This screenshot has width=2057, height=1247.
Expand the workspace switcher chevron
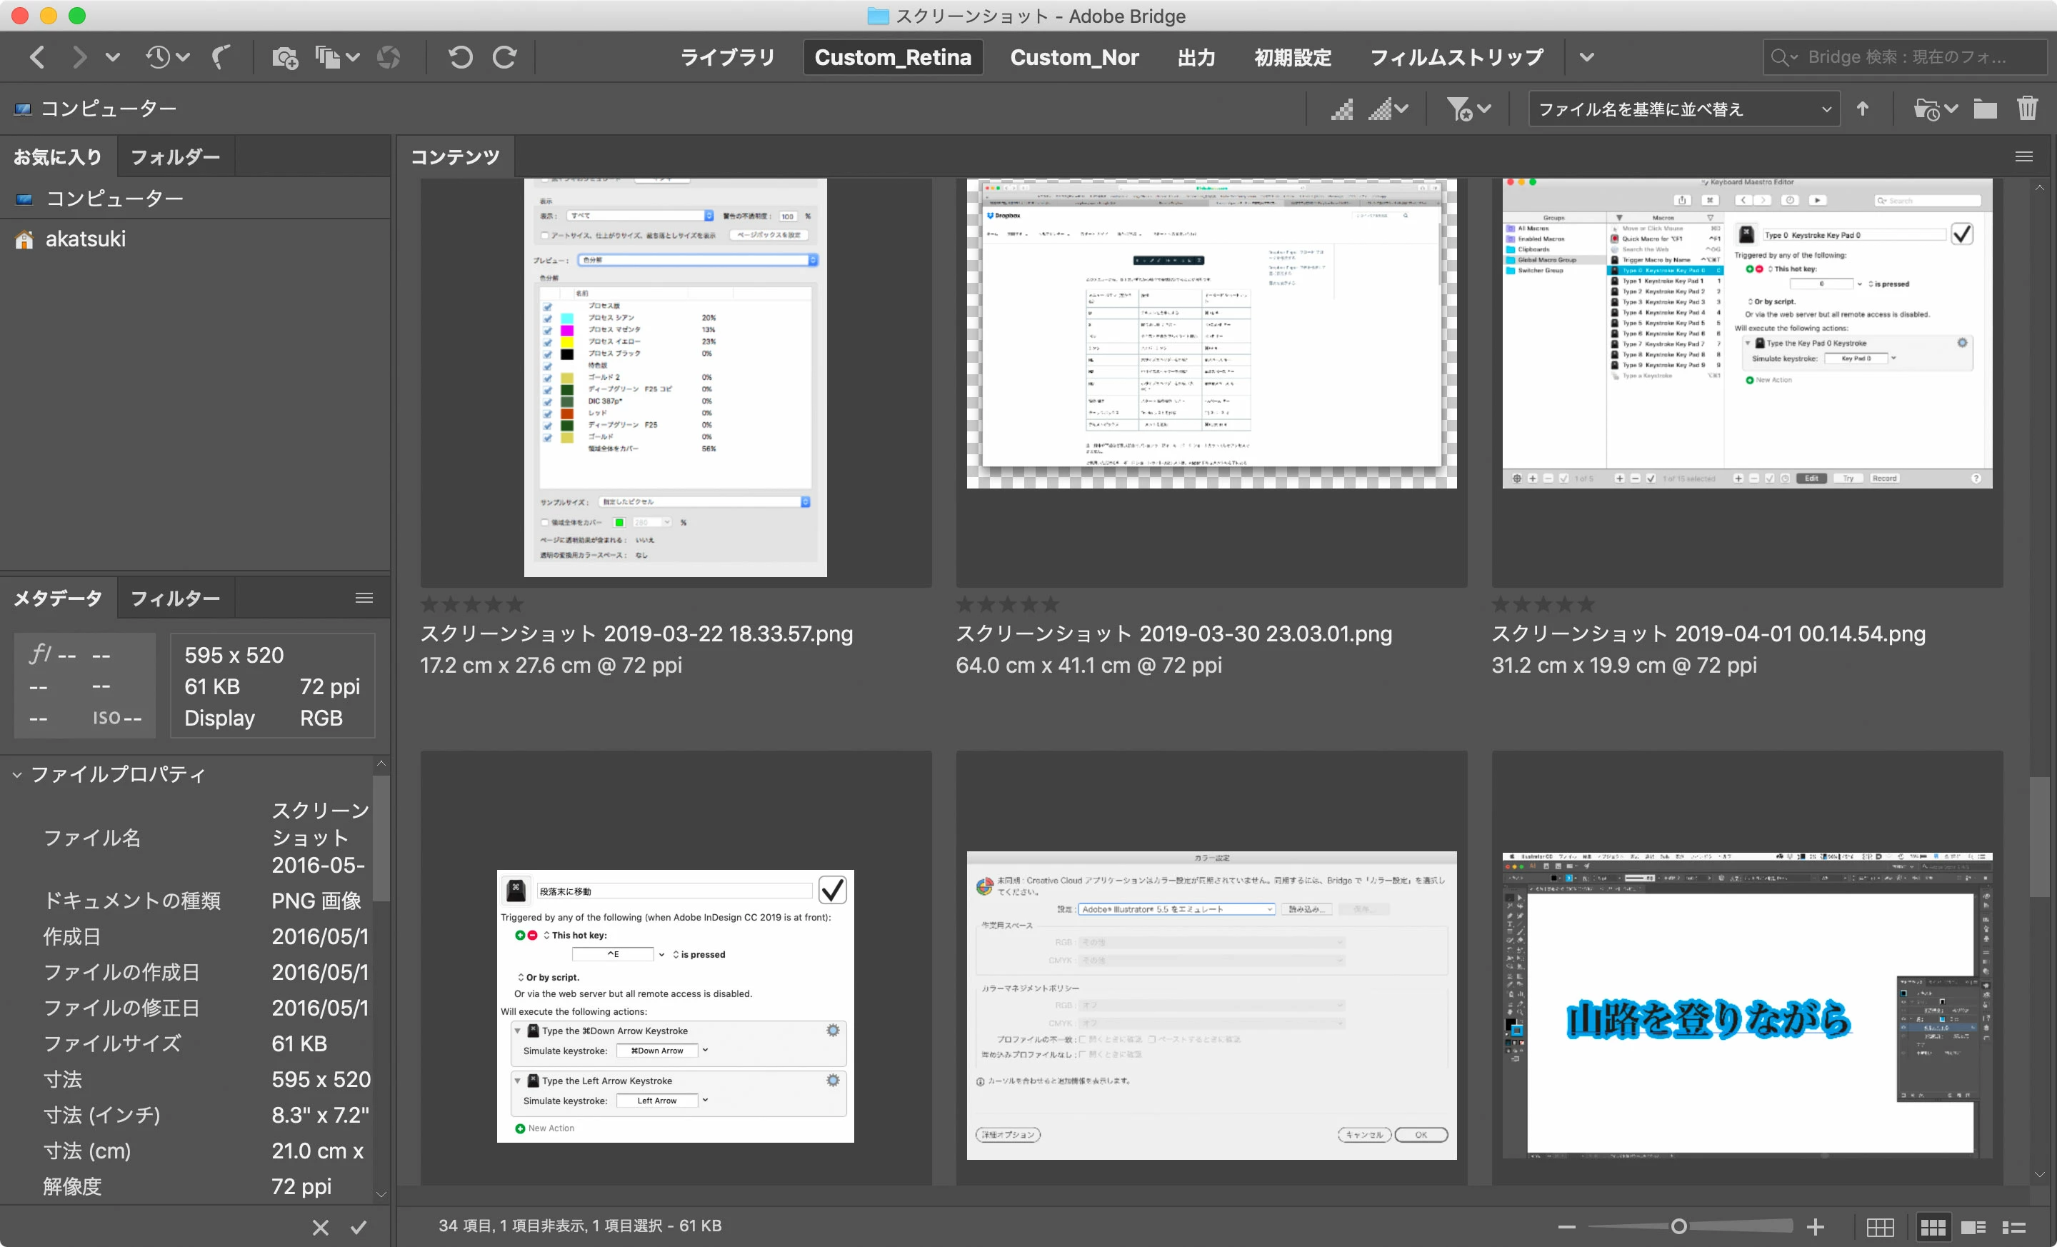pos(1587,56)
